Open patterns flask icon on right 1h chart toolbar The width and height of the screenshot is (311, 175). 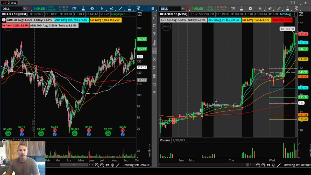click(288, 9)
